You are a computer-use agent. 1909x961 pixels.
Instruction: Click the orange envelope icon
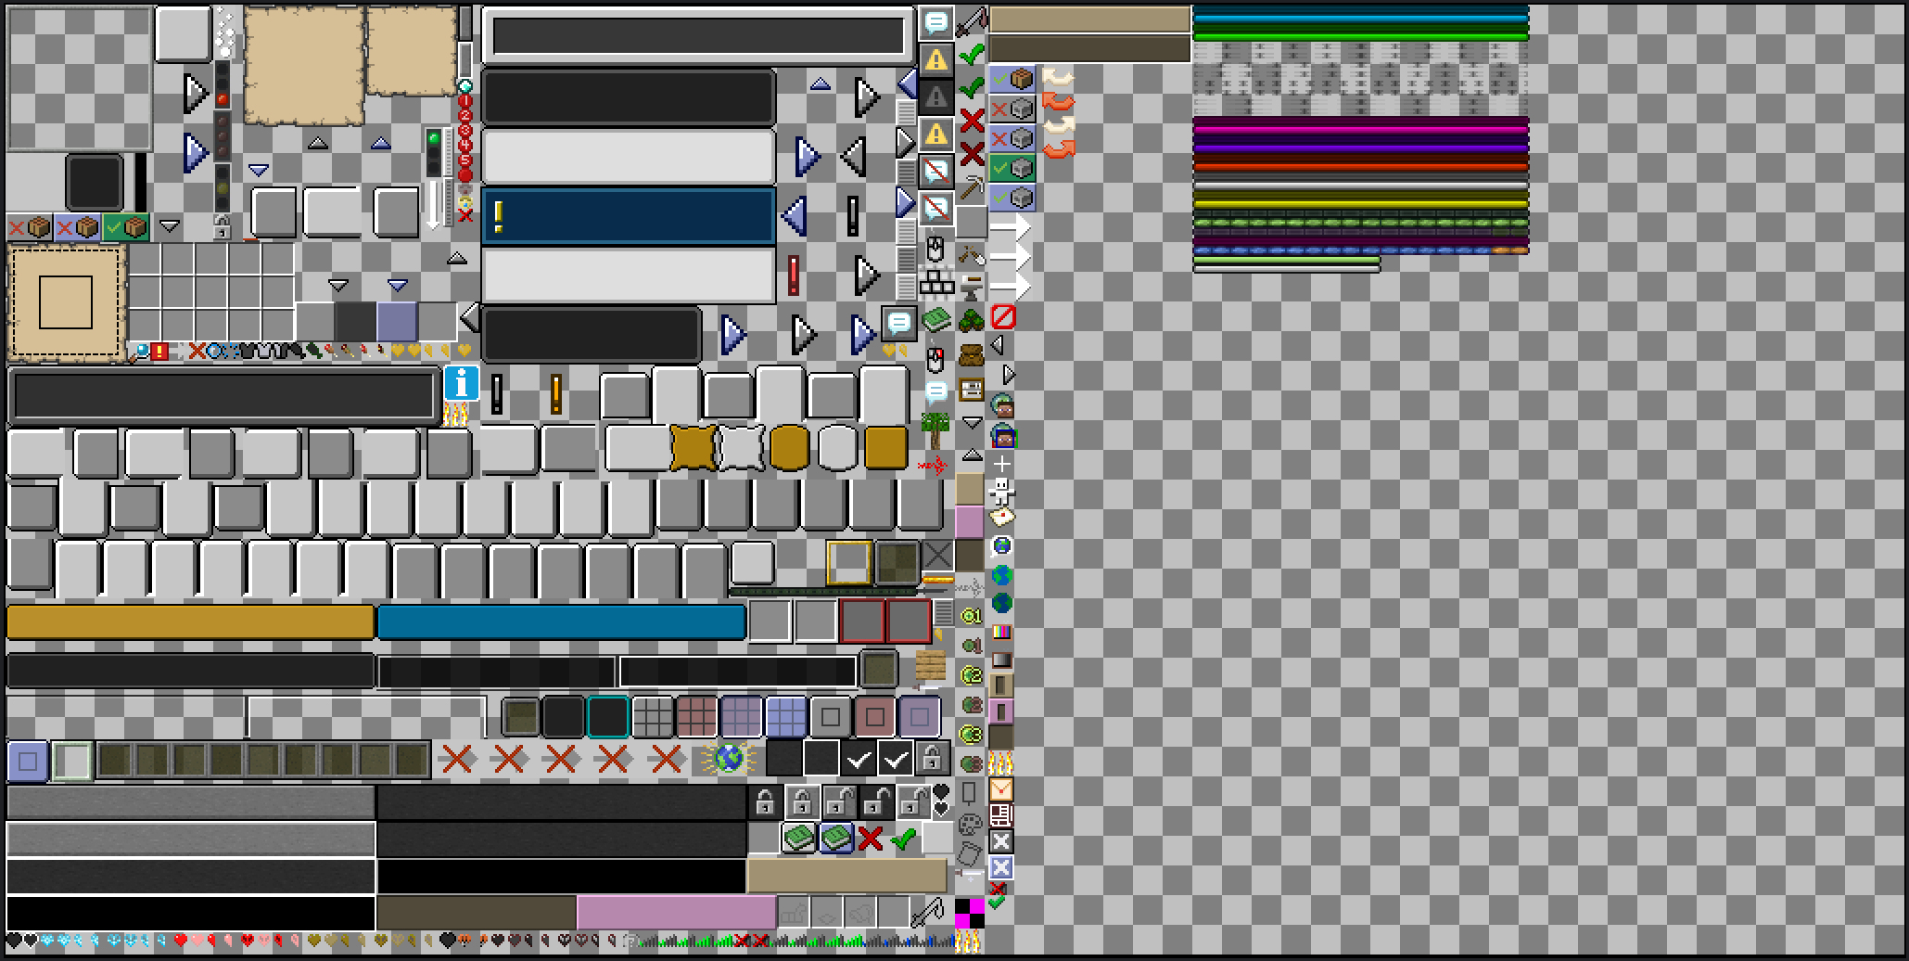(x=1001, y=789)
